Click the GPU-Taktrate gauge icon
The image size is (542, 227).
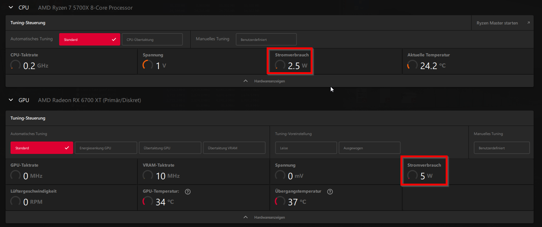pyautogui.click(x=15, y=175)
